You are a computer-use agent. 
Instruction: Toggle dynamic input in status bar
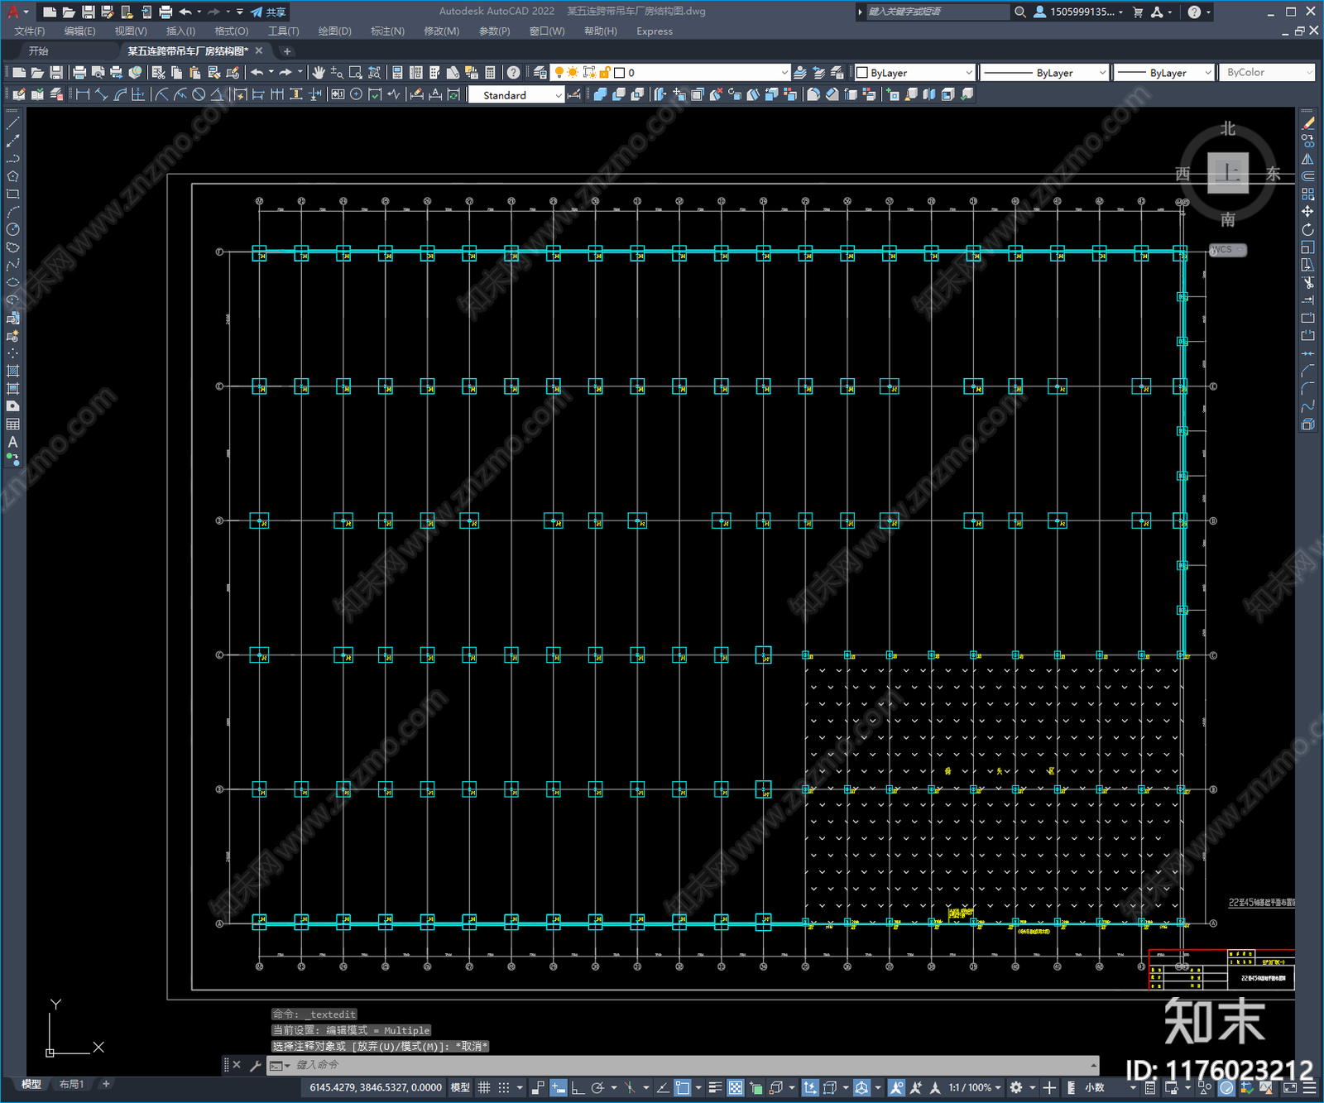558,1087
